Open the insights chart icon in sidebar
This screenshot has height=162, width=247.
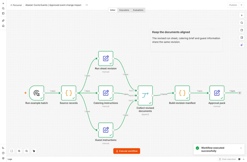(3, 148)
